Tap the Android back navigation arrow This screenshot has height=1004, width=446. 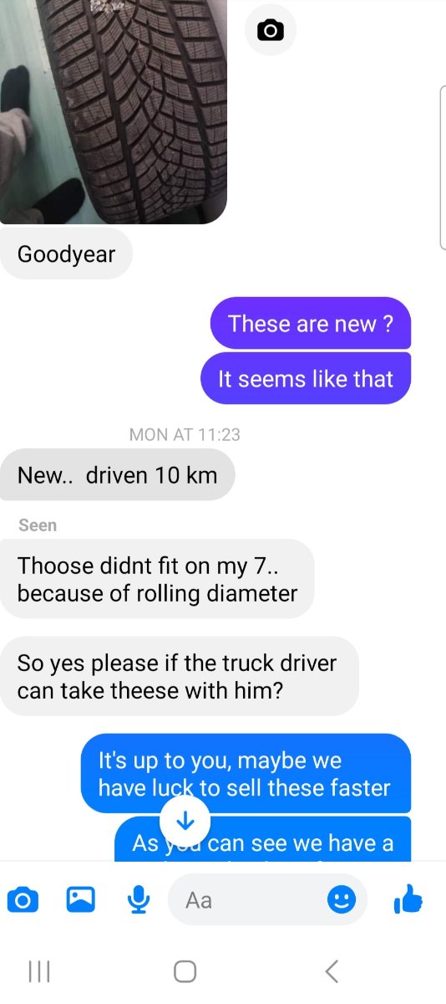[332, 971]
